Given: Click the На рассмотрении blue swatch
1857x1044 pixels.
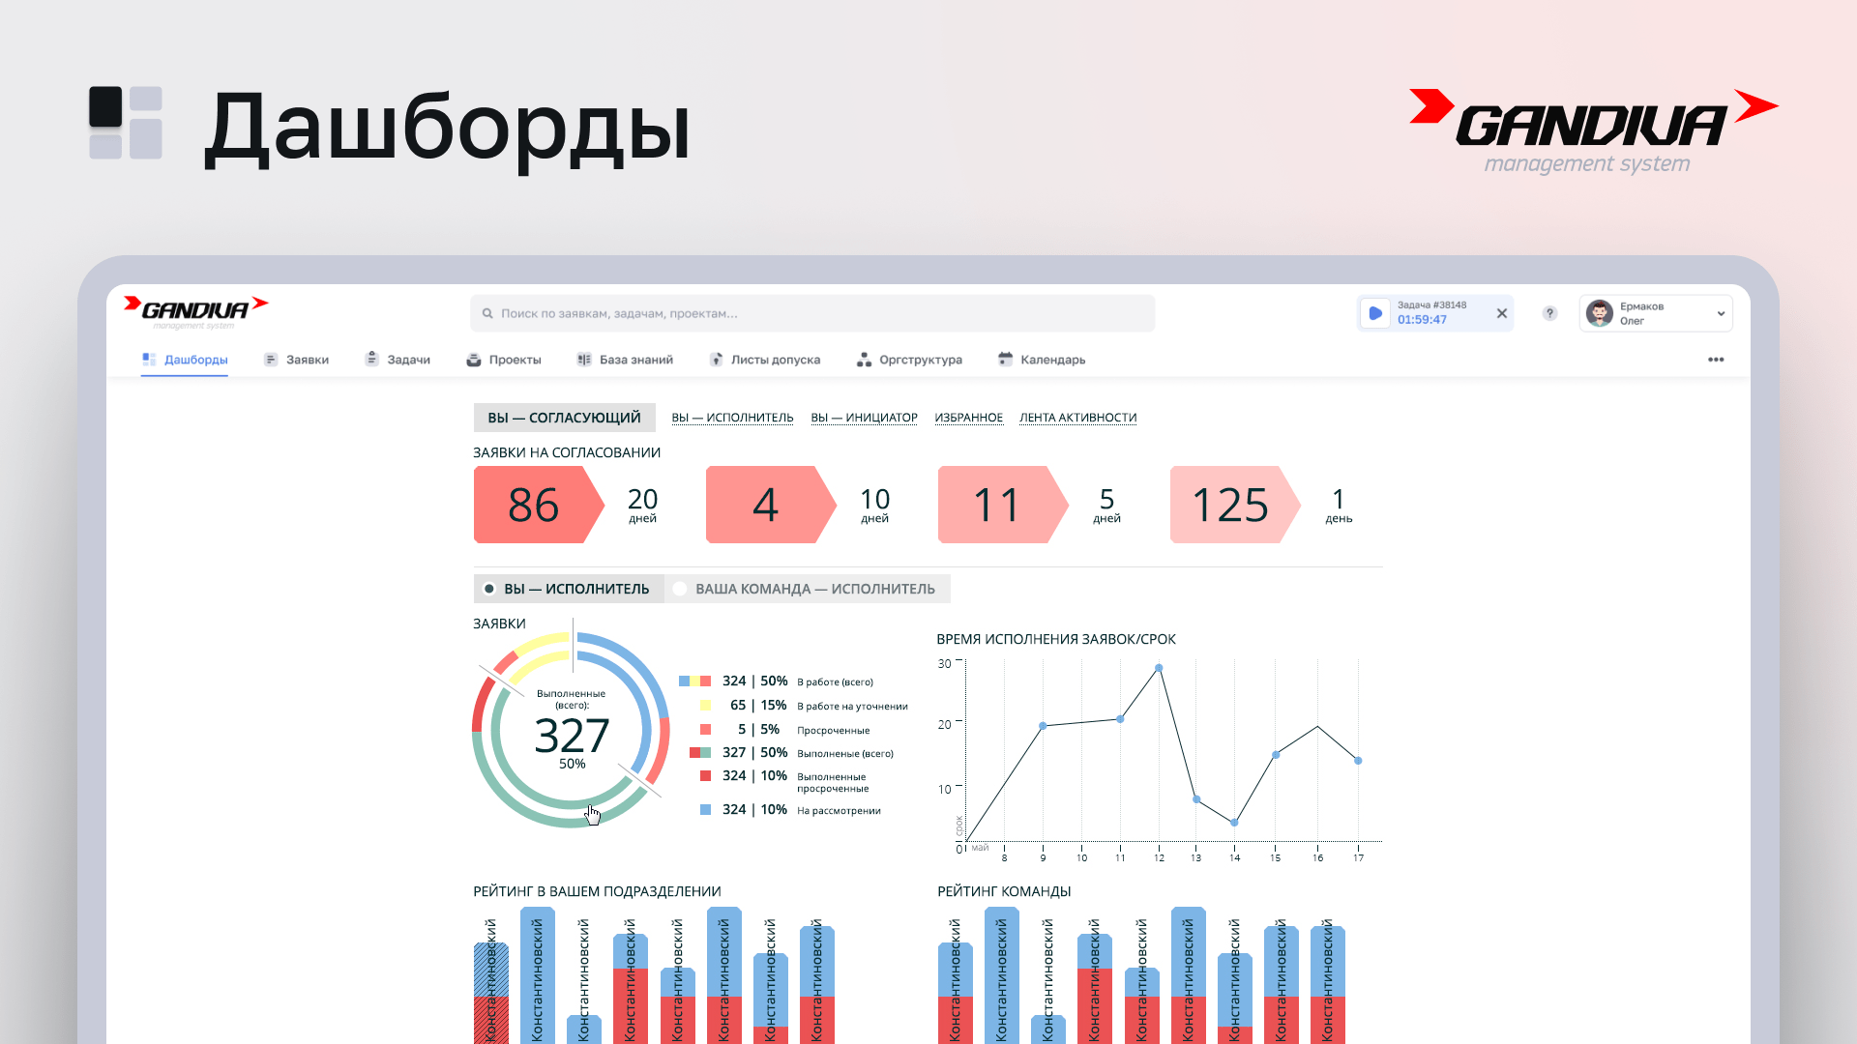Looking at the screenshot, I should [x=705, y=810].
